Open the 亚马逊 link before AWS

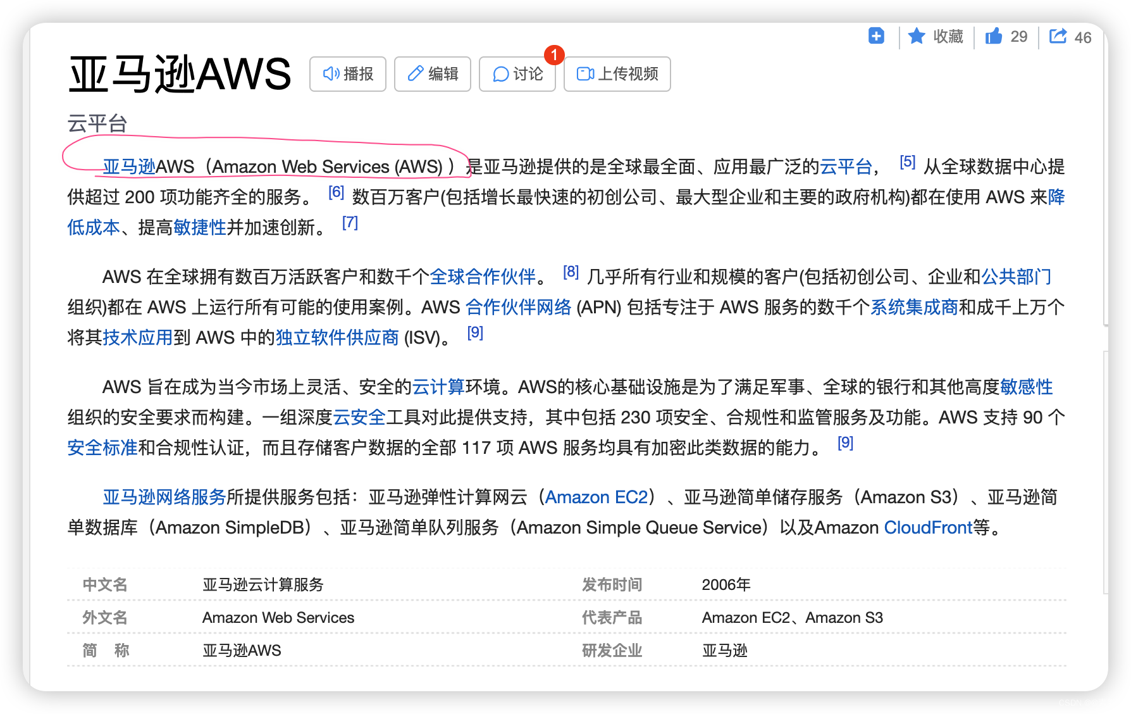(129, 166)
